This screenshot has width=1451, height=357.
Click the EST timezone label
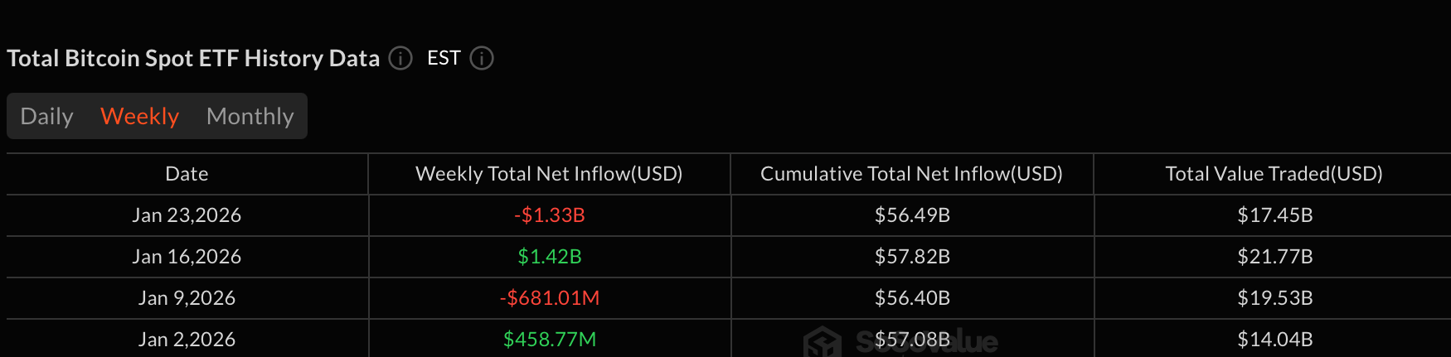pyautogui.click(x=444, y=58)
